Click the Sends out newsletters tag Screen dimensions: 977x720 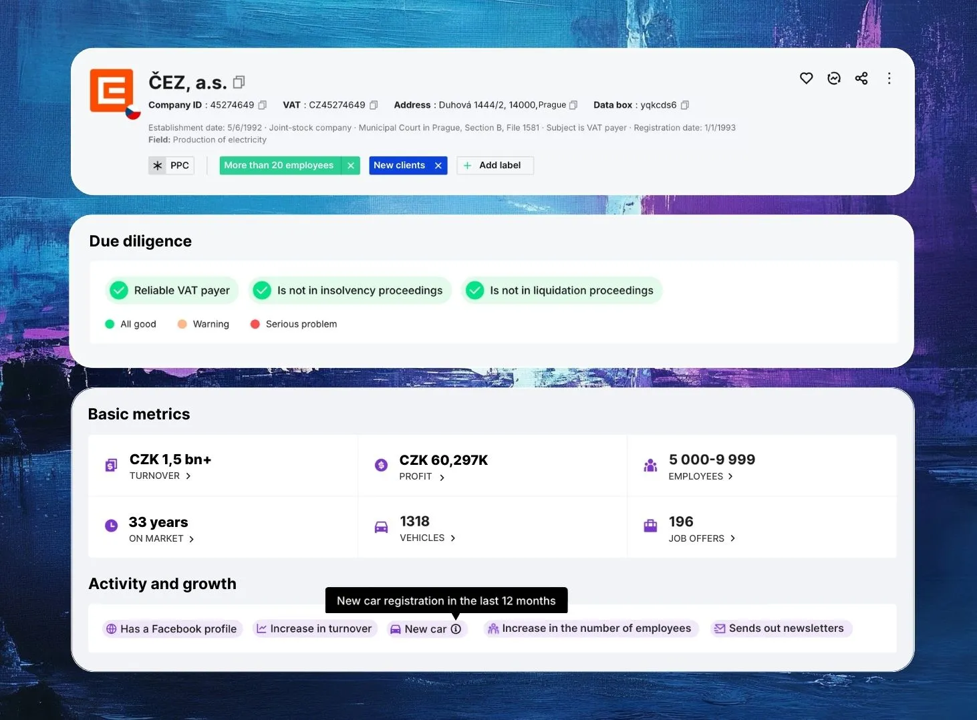780,628
